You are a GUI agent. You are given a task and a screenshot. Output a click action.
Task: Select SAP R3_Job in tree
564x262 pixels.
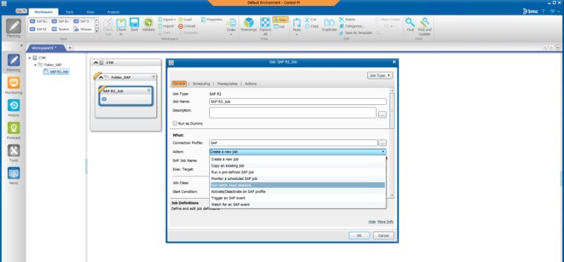coord(56,72)
